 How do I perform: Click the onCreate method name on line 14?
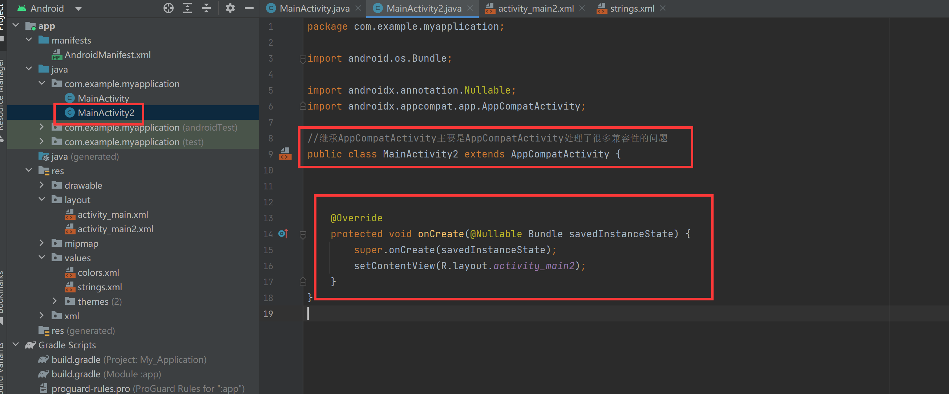(x=441, y=234)
